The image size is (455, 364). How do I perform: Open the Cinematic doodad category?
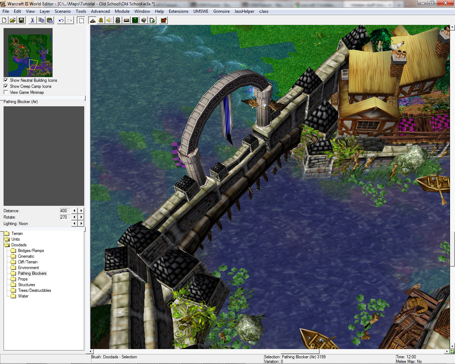26,256
